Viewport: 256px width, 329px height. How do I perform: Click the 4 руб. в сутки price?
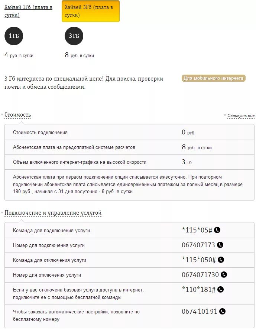point(19,55)
